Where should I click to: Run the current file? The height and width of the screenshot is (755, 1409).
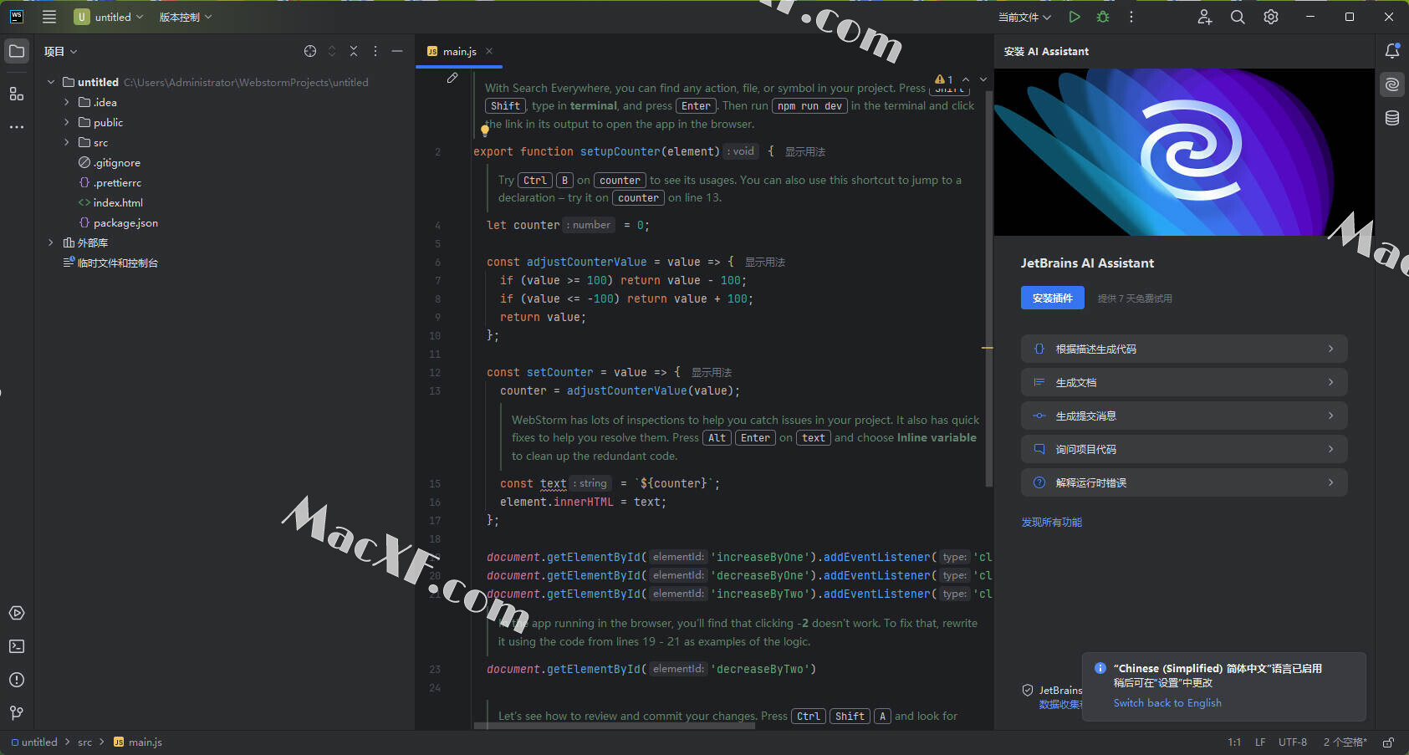click(1075, 17)
